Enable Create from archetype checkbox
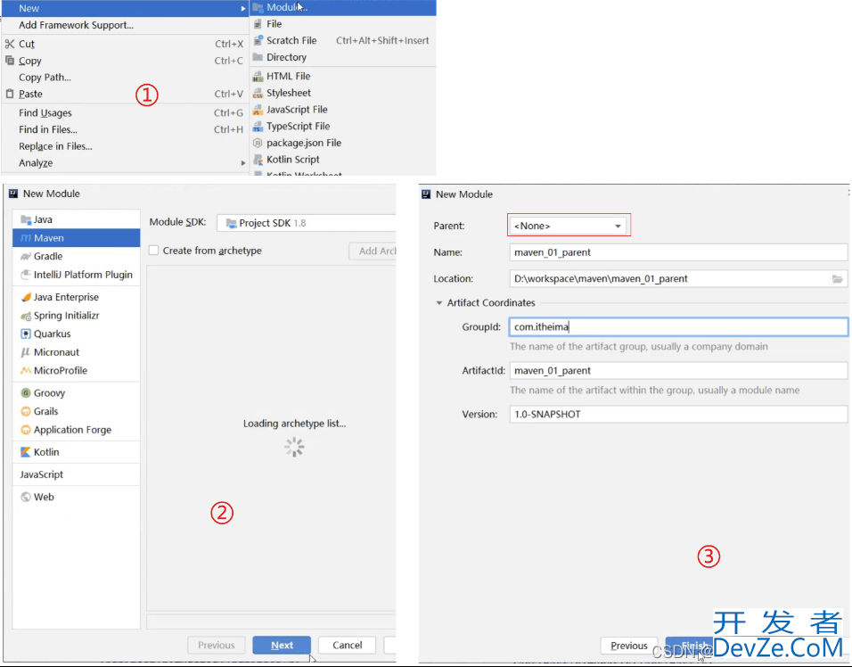Viewport: 852px width, 667px height. 154,250
